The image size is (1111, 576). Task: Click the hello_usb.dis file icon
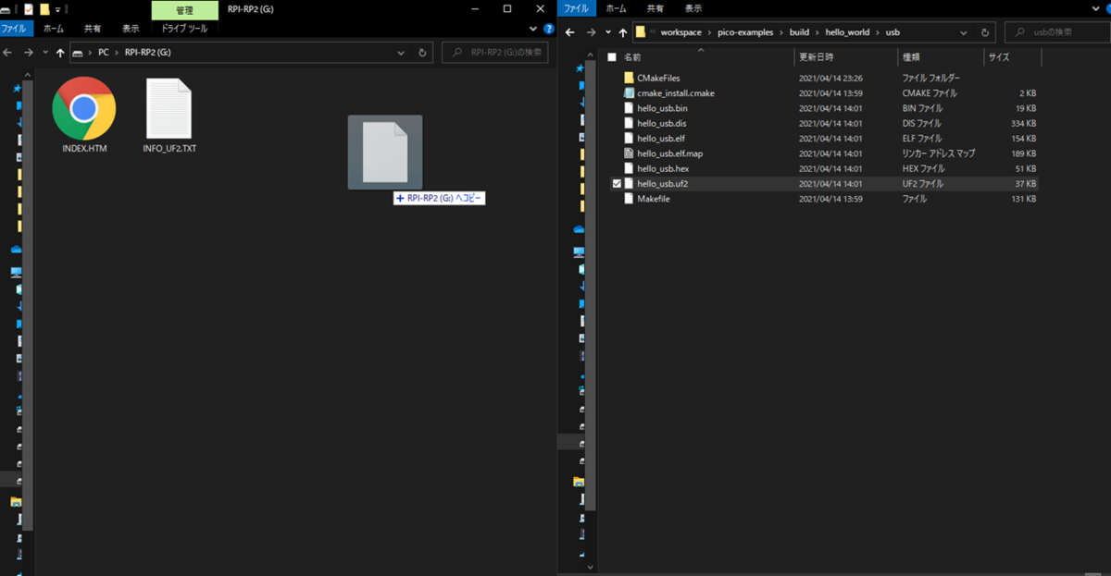coord(629,123)
